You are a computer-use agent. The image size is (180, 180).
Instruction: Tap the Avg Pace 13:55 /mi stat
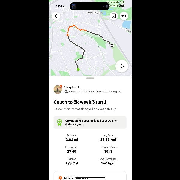108,138
